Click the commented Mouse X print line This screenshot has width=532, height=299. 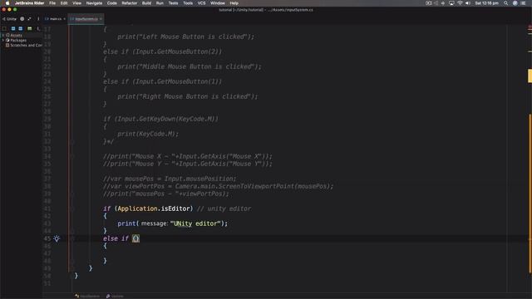[x=188, y=156]
